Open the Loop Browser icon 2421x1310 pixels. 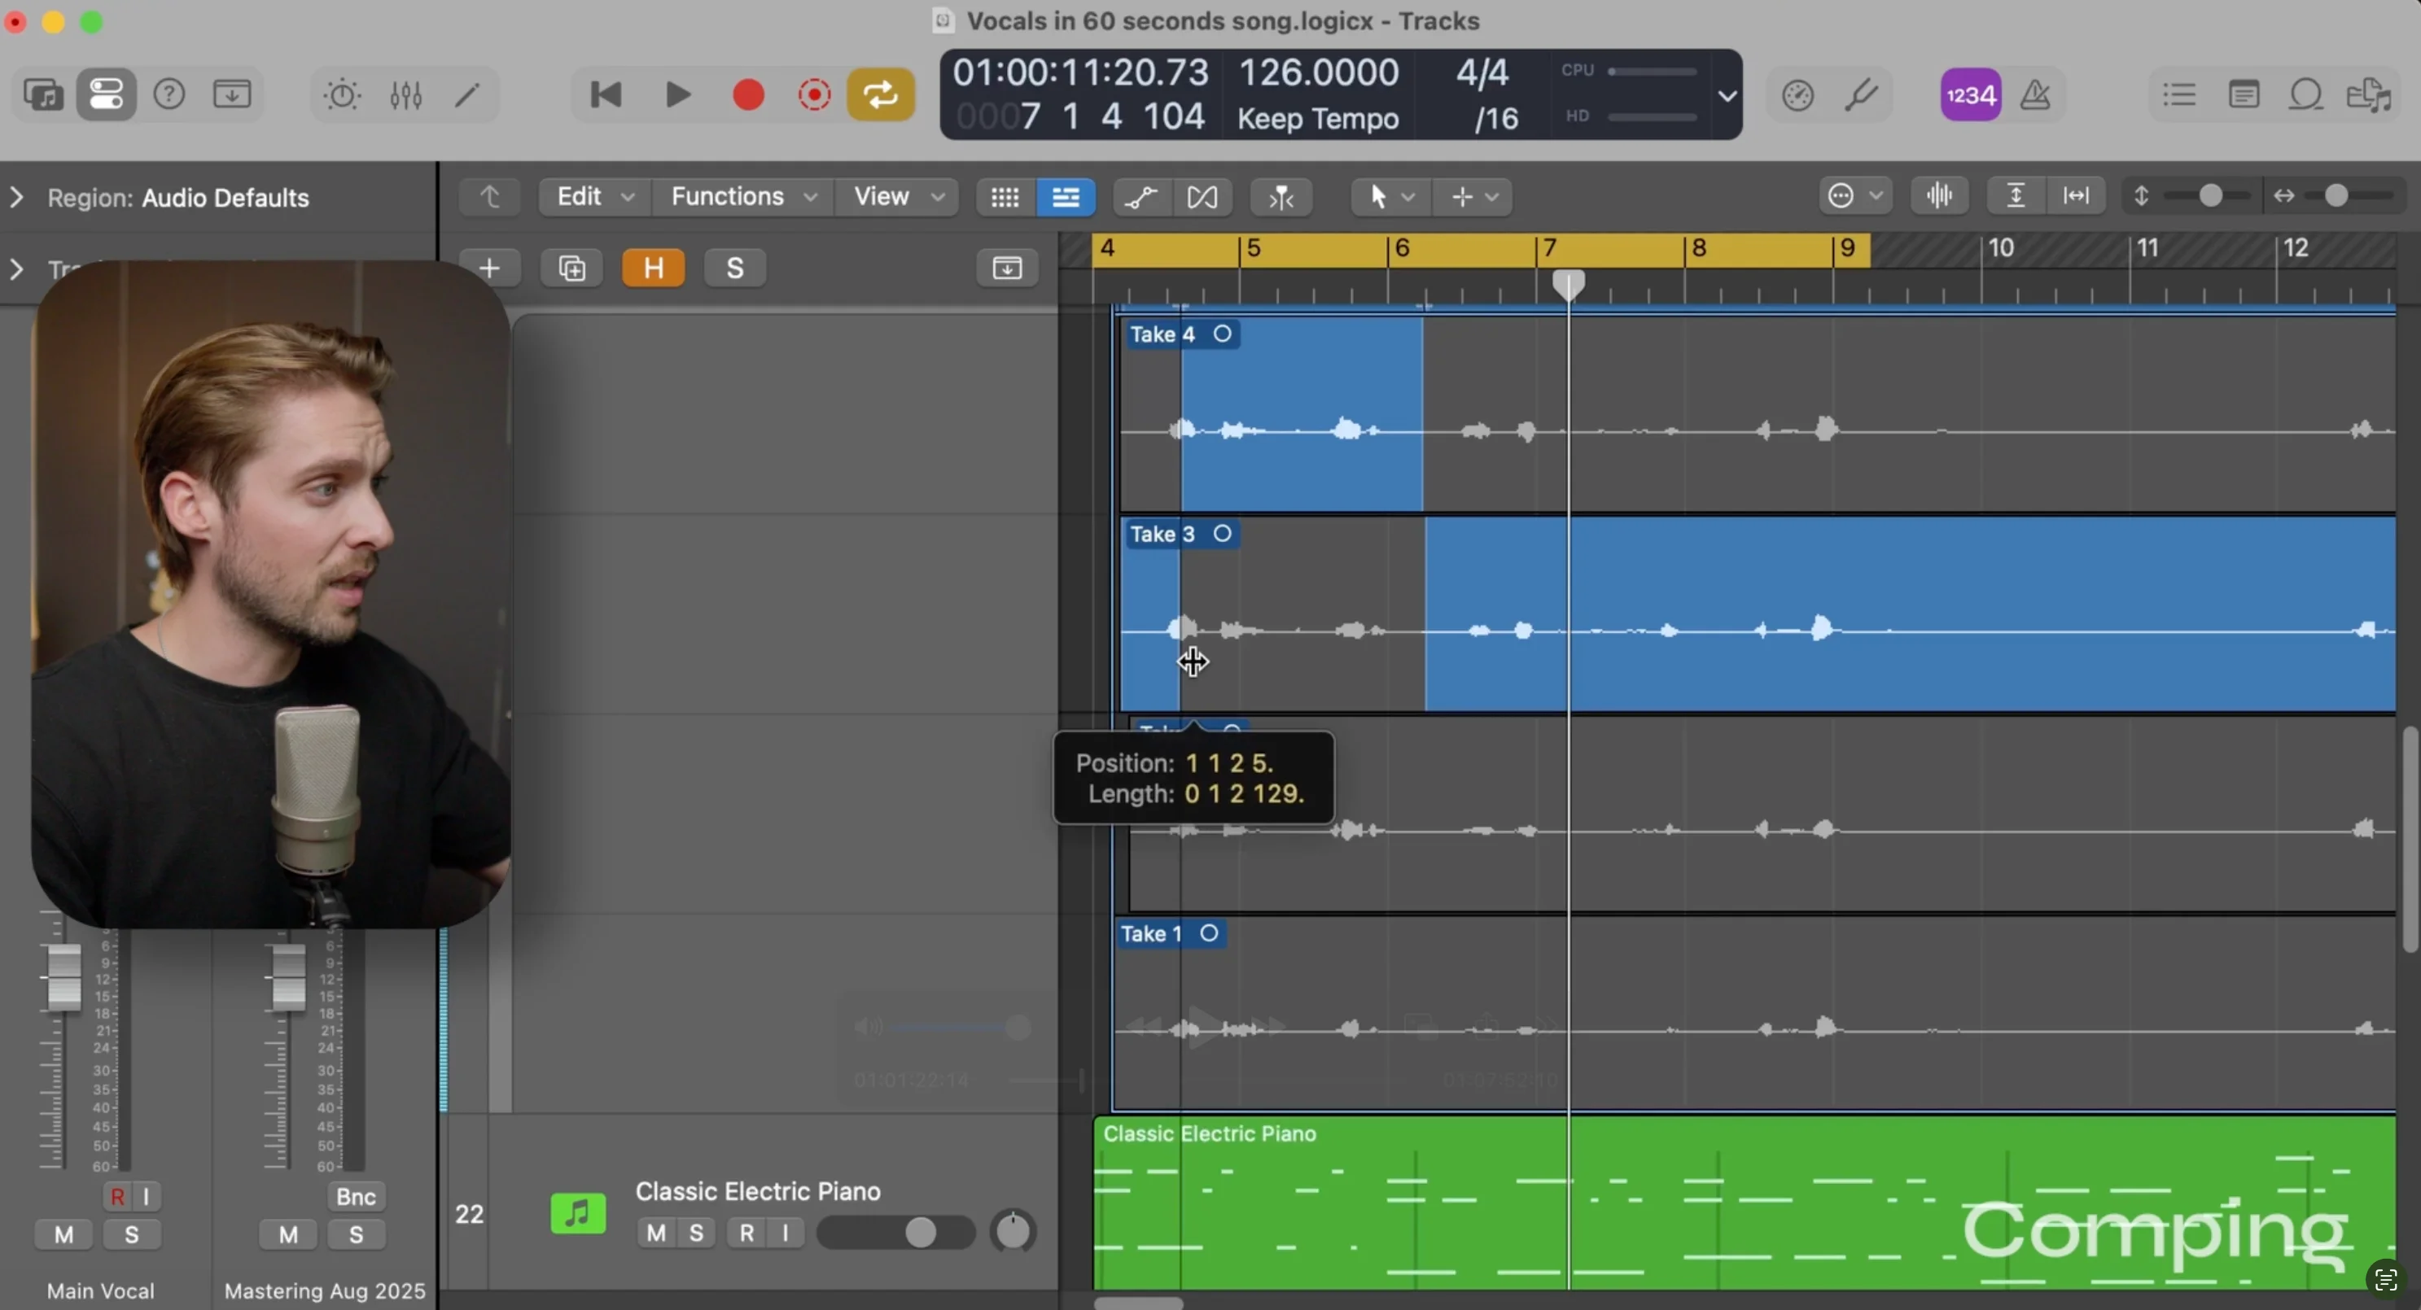[x=2305, y=95]
